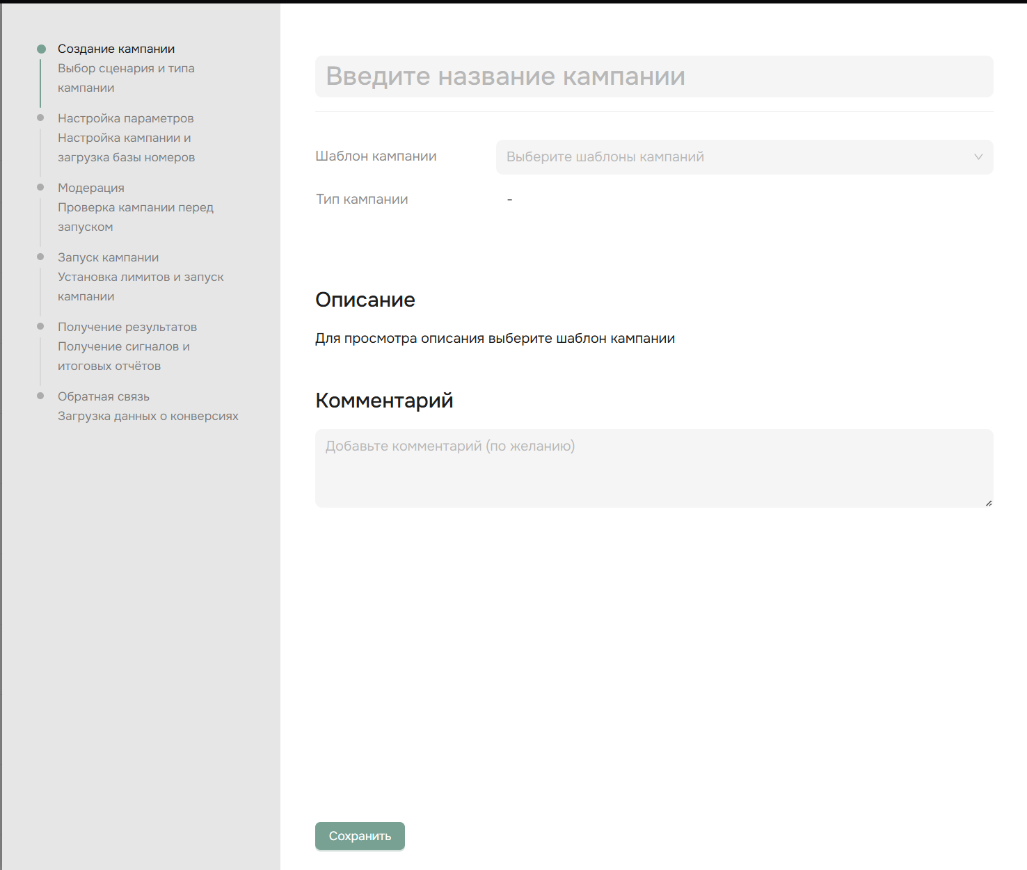Click the Шаблон кампании label
The image size is (1027, 870).
pos(376,156)
